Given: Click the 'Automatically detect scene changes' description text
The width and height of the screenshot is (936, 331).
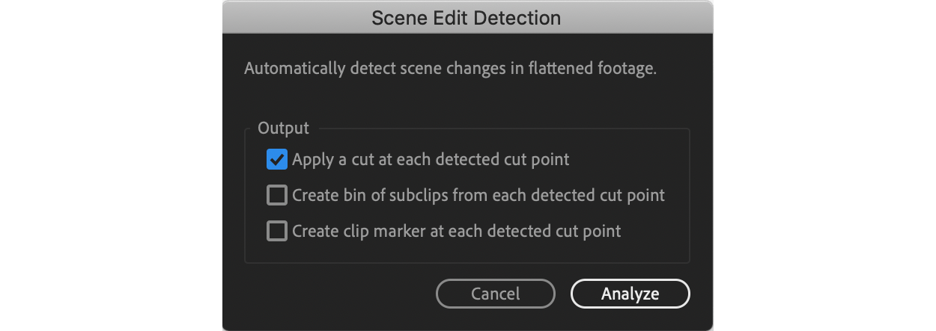Looking at the screenshot, I should [450, 69].
